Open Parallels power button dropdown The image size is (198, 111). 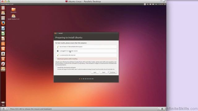pyautogui.click(x=4, y=109)
